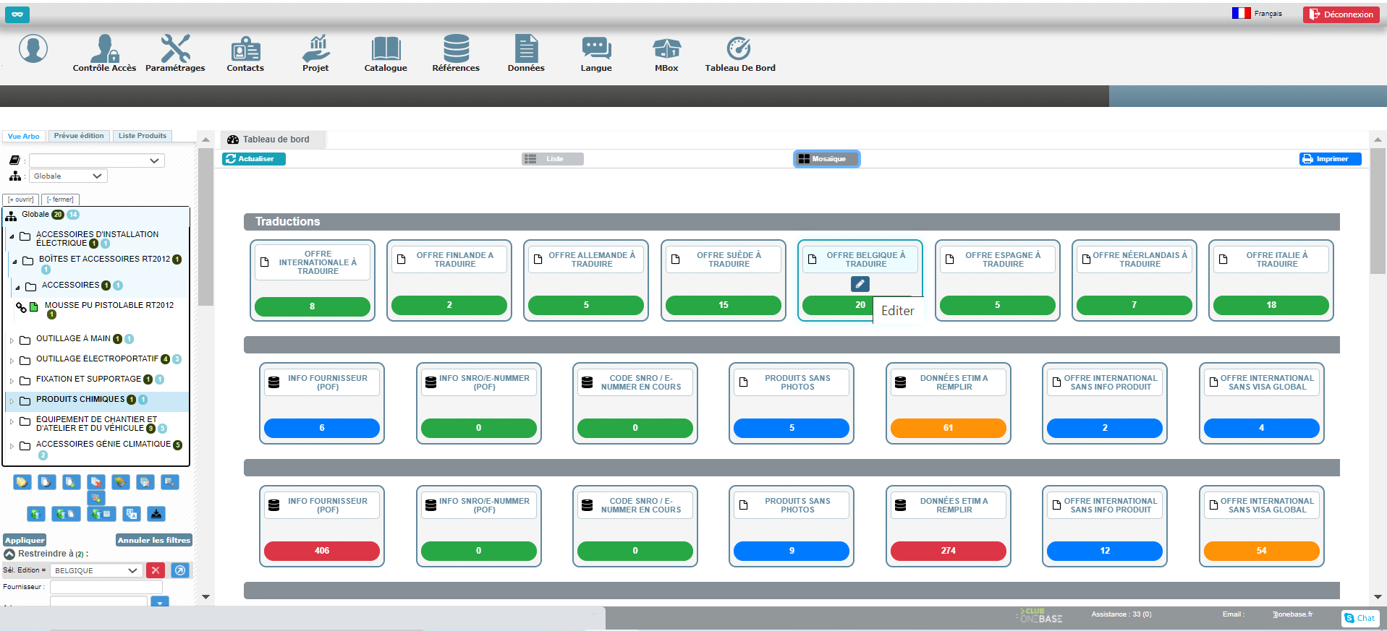Click the Appliquer button
Image resolution: width=1387 pixels, height=631 pixels.
(x=25, y=540)
